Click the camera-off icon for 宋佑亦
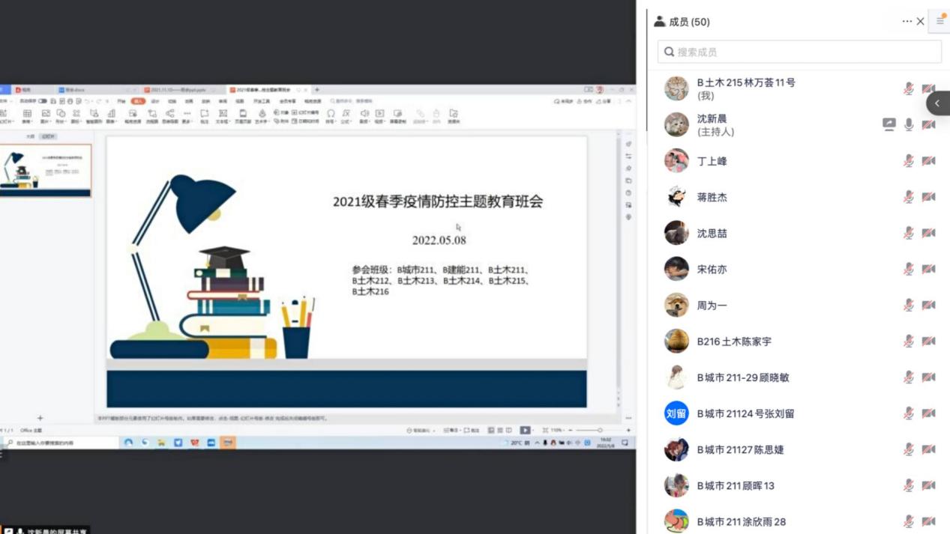This screenshot has width=950, height=534. point(928,269)
